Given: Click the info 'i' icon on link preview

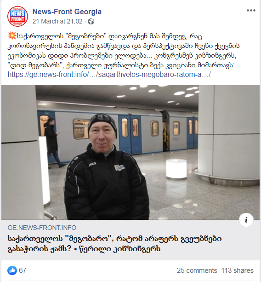Looking at the screenshot, I should [x=246, y=220].
